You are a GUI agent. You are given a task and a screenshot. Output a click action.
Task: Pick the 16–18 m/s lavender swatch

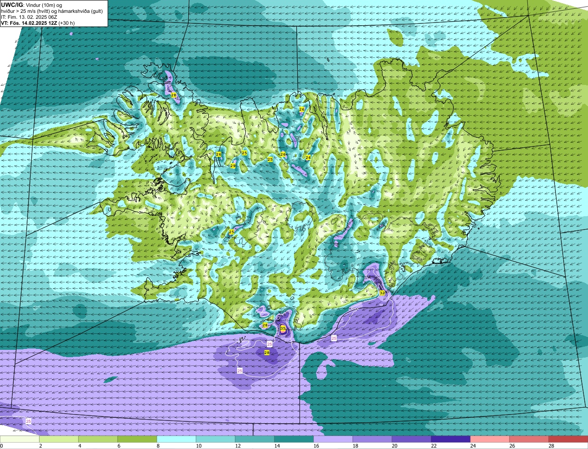pos(333,439)
